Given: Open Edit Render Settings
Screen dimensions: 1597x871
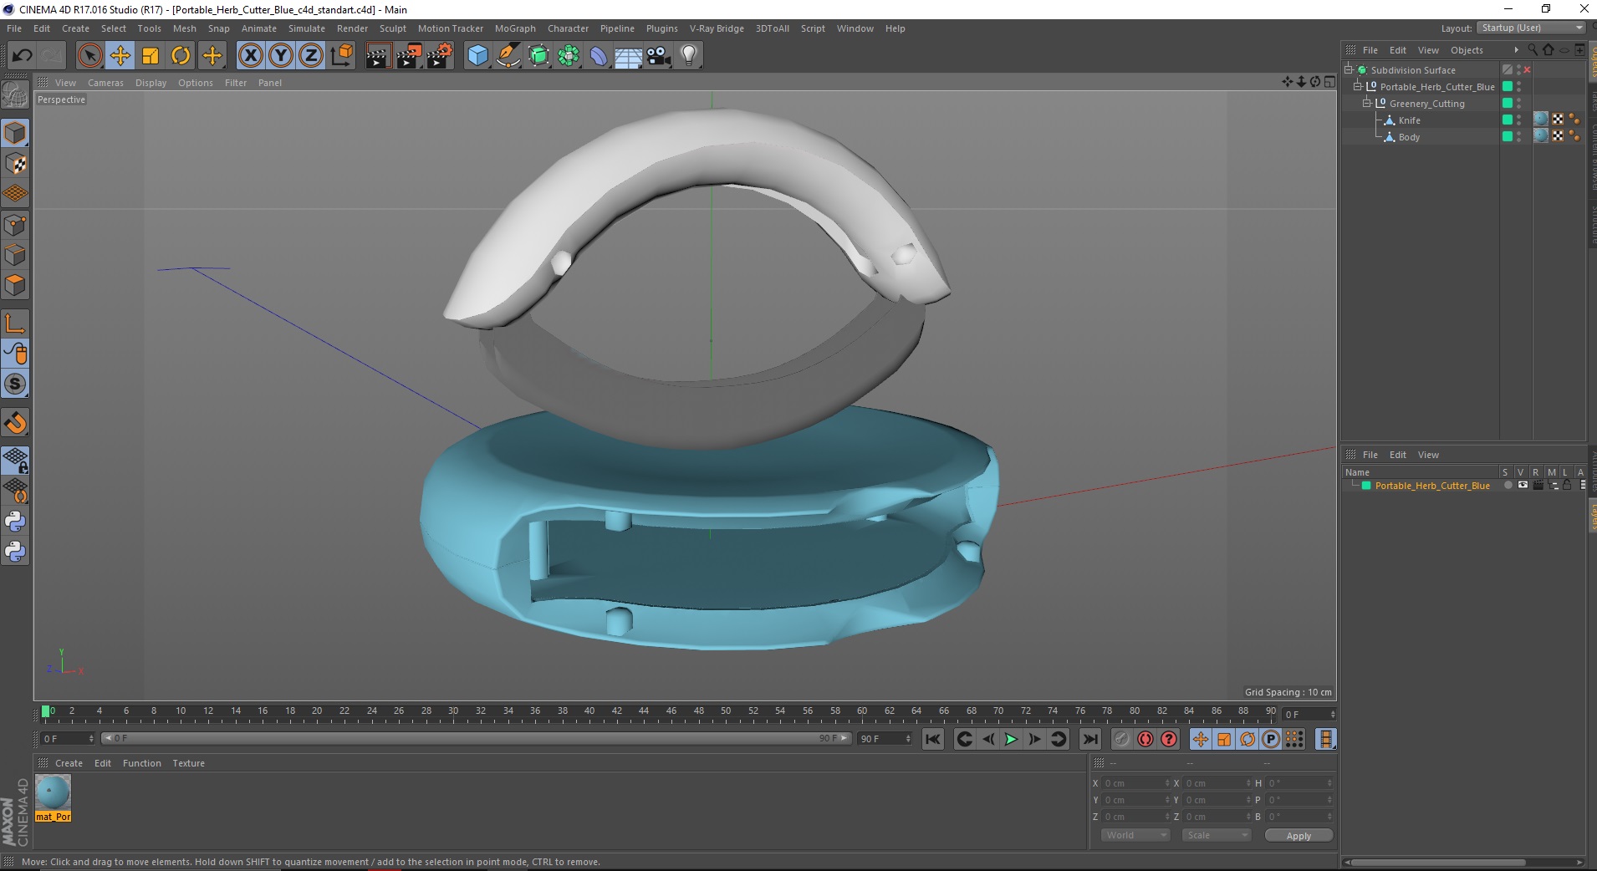Looking at the screenshot, I should (x=440, y=56).
